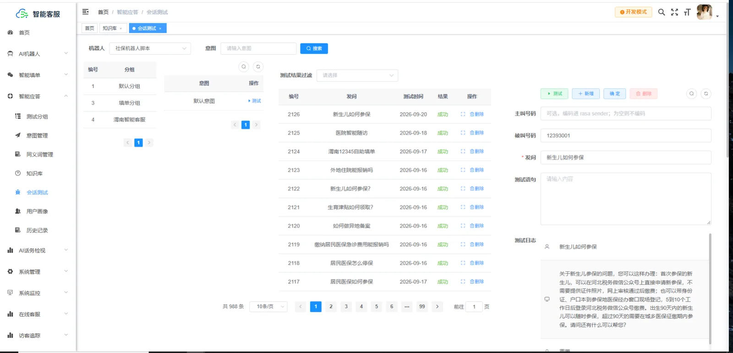Click 意图 search input field

[258, 48]
